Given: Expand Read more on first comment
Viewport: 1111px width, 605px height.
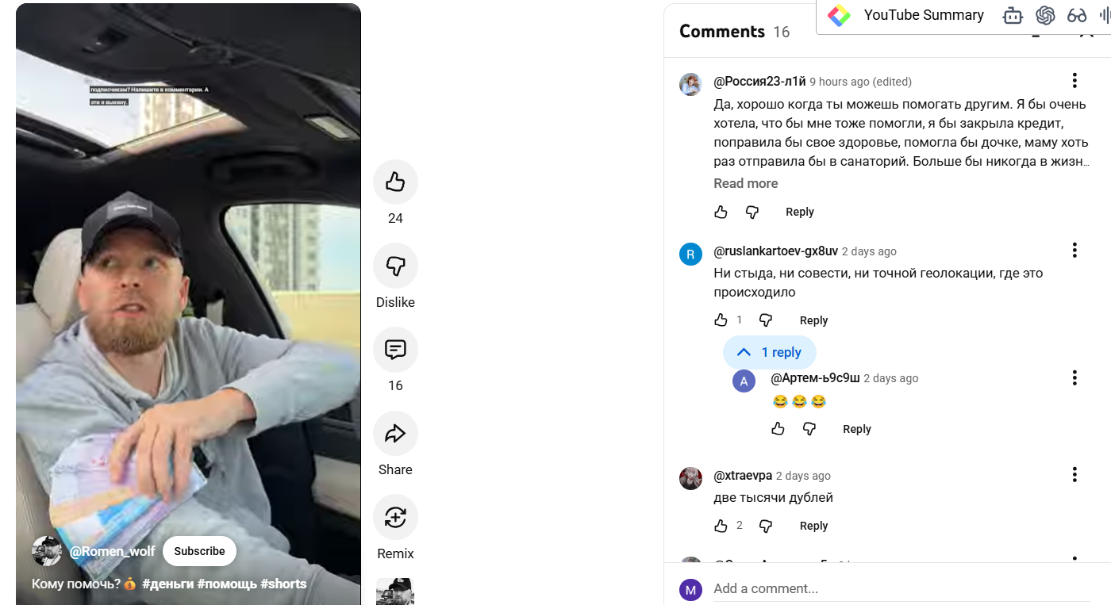Looking at the screenshot, I should coord(745,183).
